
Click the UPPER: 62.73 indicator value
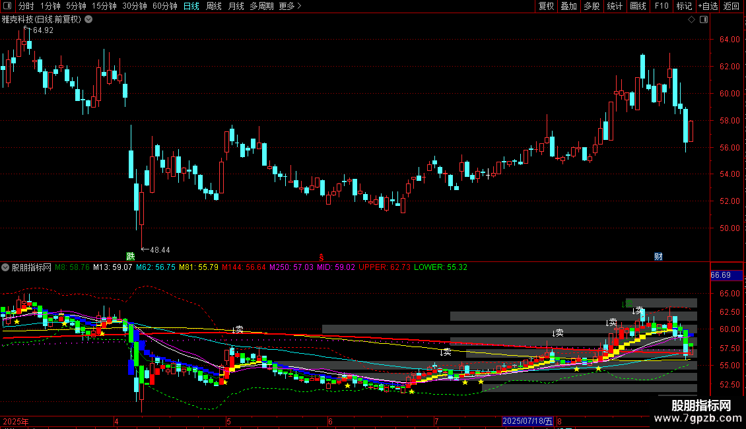(384, 267)
